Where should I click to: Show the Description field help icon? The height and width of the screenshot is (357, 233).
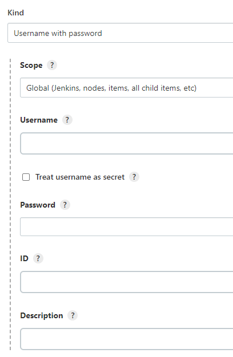point(73,315)
